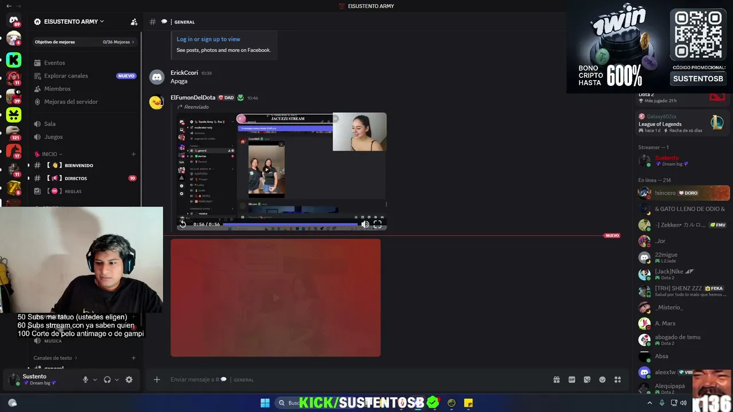Click the plus attach button in message bar
Screen dimensions: 733x412
click(x=156, y=379)
